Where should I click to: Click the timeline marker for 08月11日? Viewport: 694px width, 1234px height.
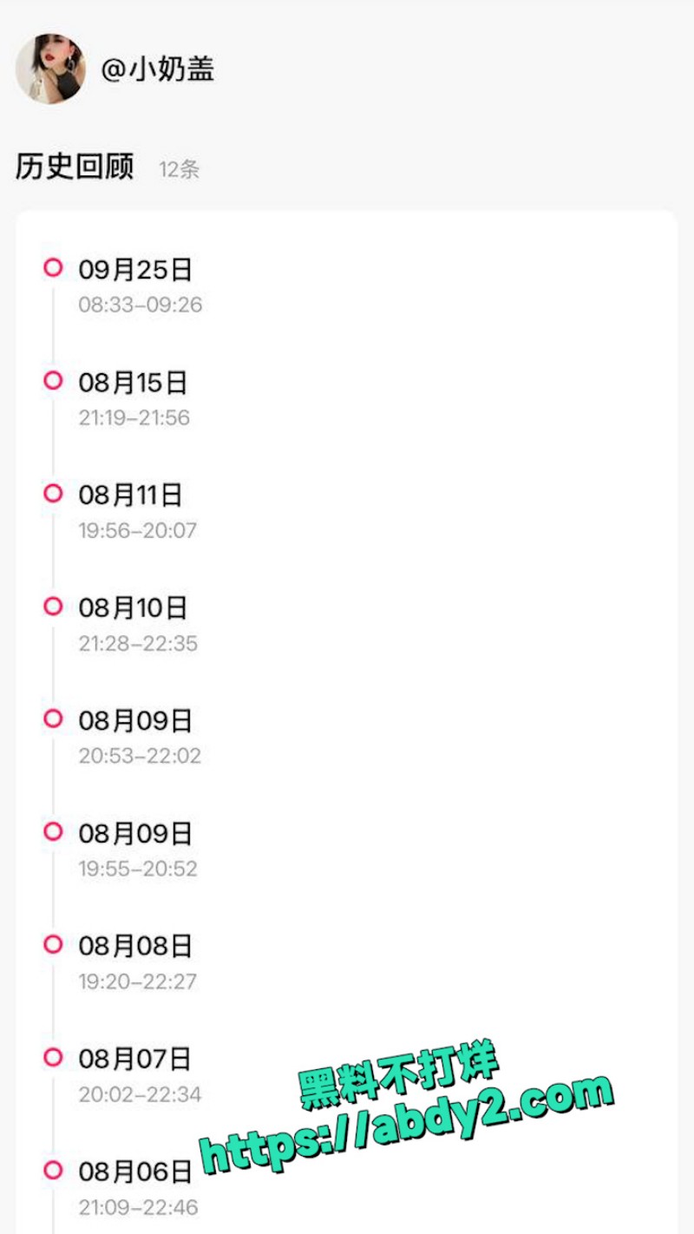[x=54, y=493]
